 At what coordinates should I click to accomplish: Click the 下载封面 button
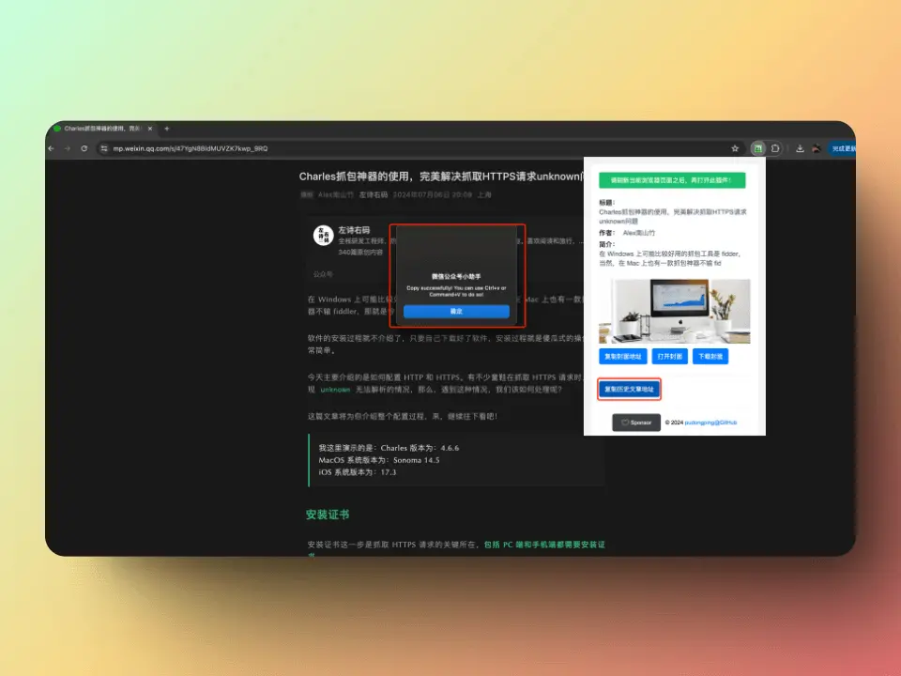(710, 356)
